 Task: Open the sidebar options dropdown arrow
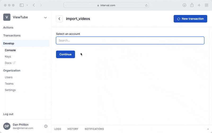click(27, 5)
